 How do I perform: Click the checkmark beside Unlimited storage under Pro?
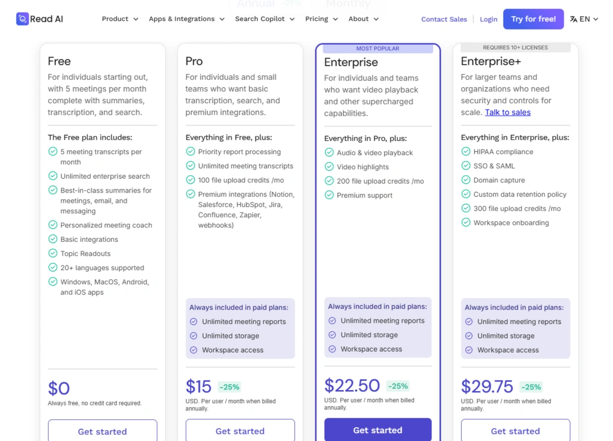tap(194, 336)
